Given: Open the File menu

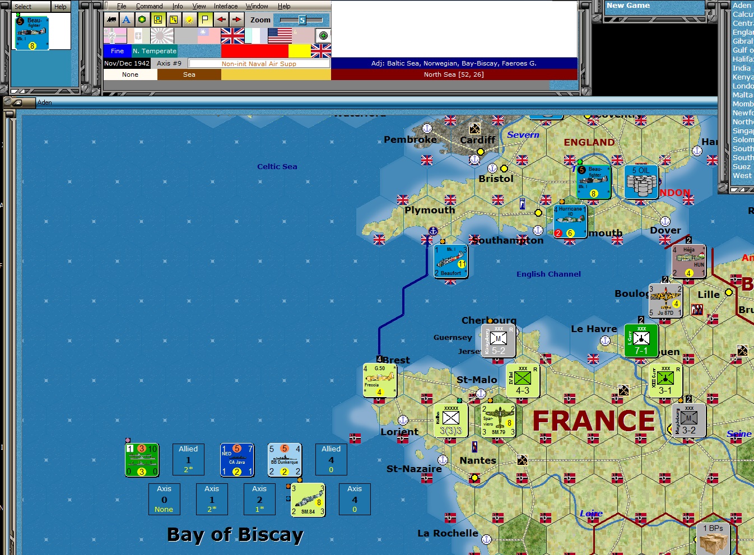Looking at the screenshot, I should click(122, 6).
